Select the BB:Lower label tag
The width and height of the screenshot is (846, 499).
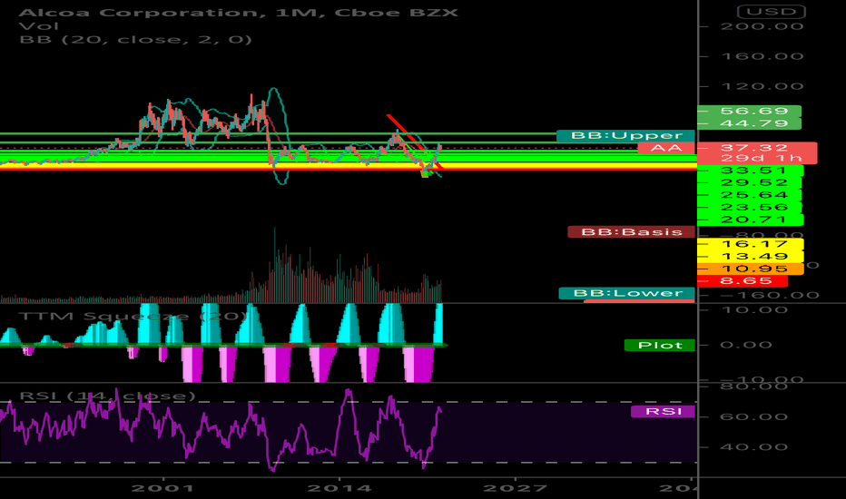point(627,293)
